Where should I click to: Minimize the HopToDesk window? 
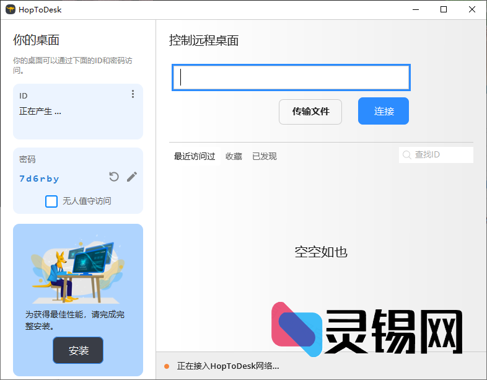pyautogui.click(x=416, y=10)
